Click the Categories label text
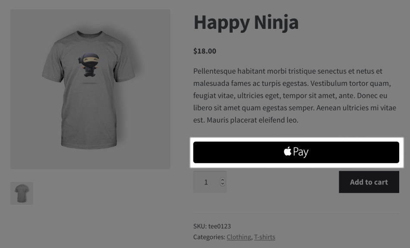410x248 pixels. [209, 237]
